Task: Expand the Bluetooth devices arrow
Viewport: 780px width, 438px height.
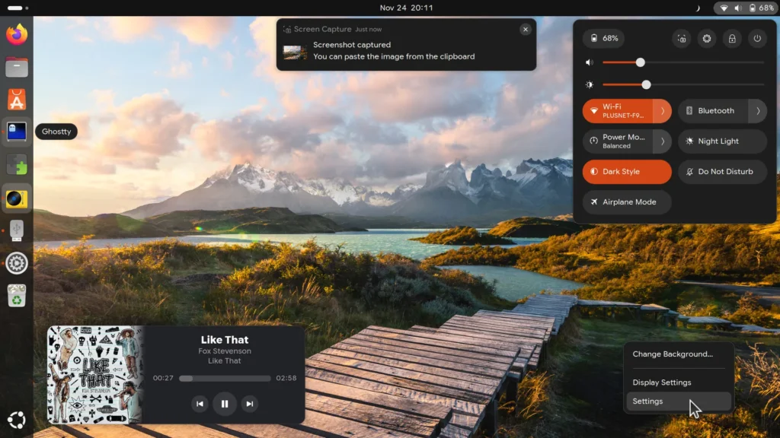Action: (x=758, y=111)
